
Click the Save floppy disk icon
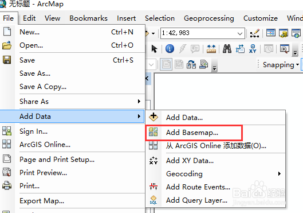[x=7, y=60]
